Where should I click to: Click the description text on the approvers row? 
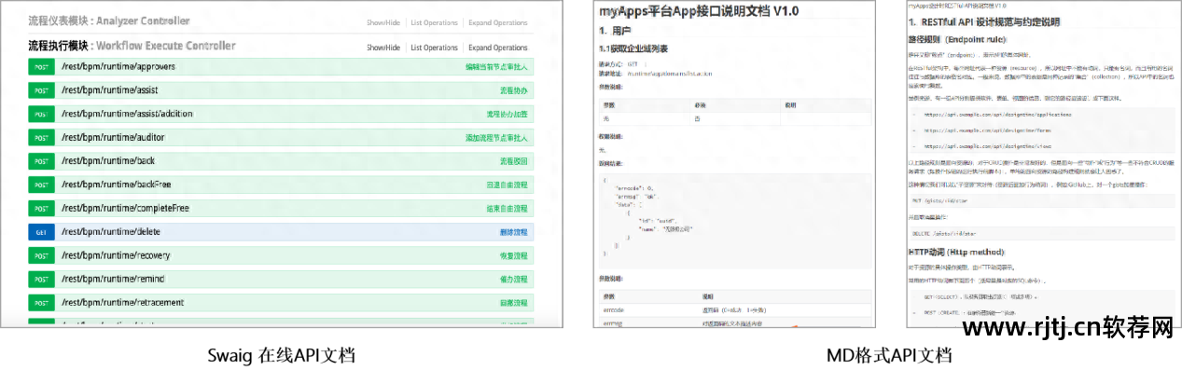(x=496, y=67)
